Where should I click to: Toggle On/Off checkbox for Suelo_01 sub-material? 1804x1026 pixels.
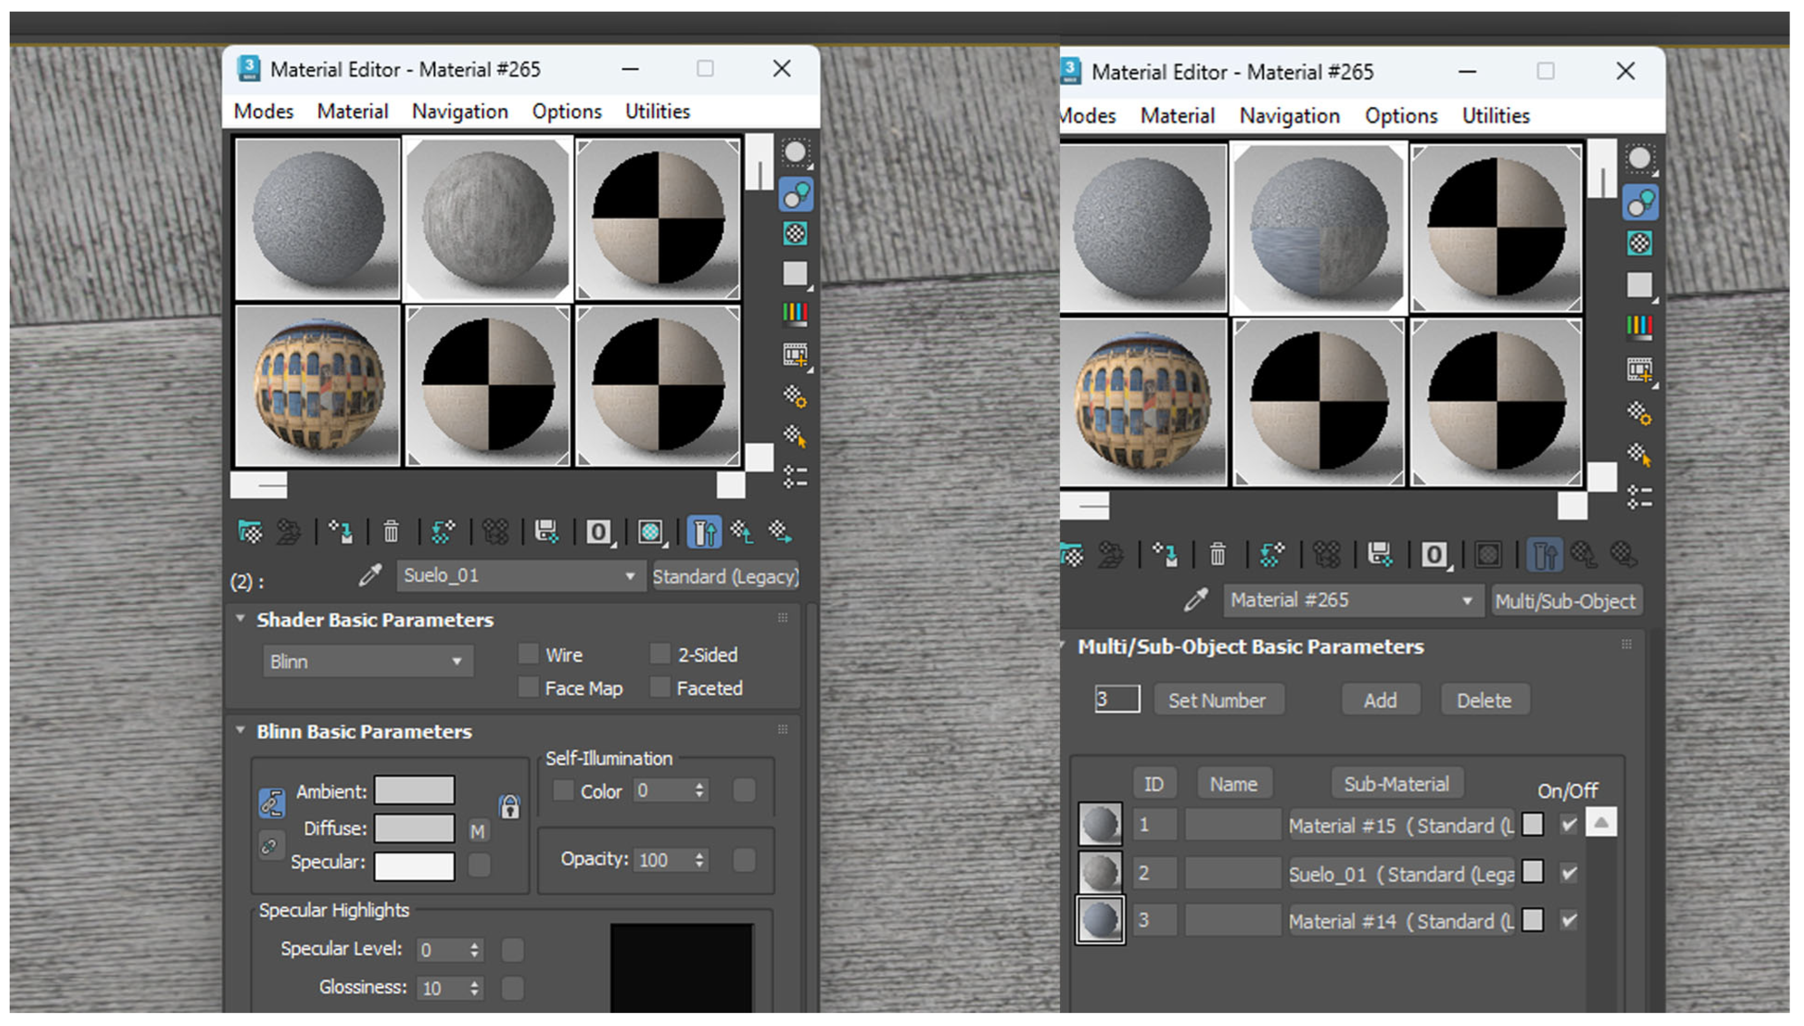click(1569, 874)
